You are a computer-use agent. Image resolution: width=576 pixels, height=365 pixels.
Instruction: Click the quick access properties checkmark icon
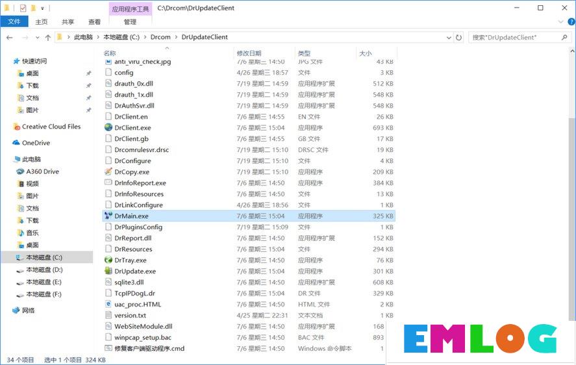pyautogui.click(x=23, y=8)
